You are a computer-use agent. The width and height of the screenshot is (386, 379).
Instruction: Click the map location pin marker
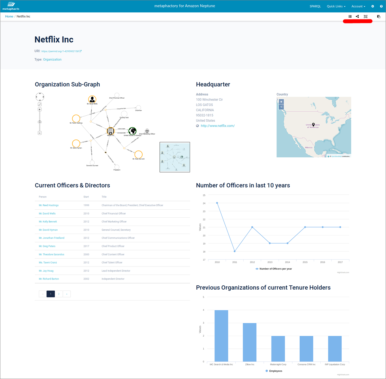(x=313, y=125)
